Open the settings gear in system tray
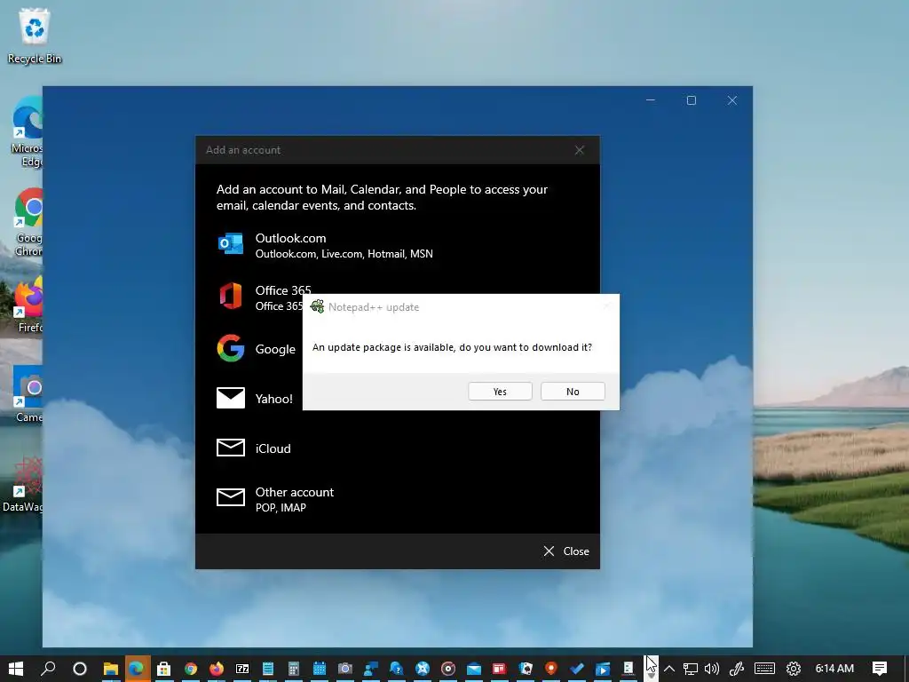 [x=793, y=669]
